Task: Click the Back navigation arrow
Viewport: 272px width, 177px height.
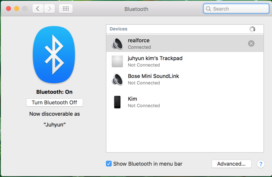Action: click(x=38, y=9)
